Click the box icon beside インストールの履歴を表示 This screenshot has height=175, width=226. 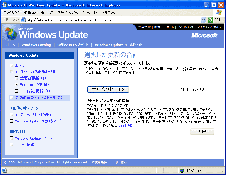click(x=12, y=115)
